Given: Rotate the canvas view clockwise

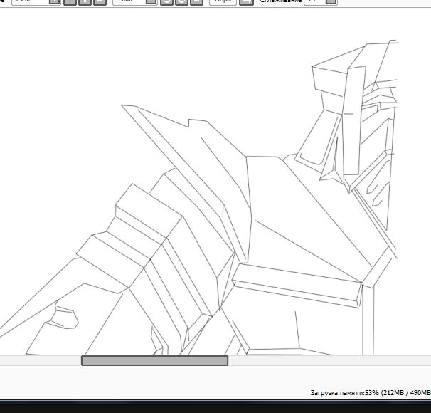Looking at the screenshot, I should point(181,2).
